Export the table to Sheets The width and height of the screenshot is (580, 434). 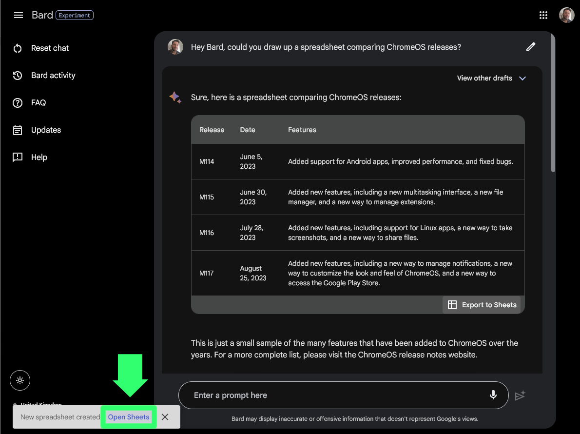coord(483,304)
